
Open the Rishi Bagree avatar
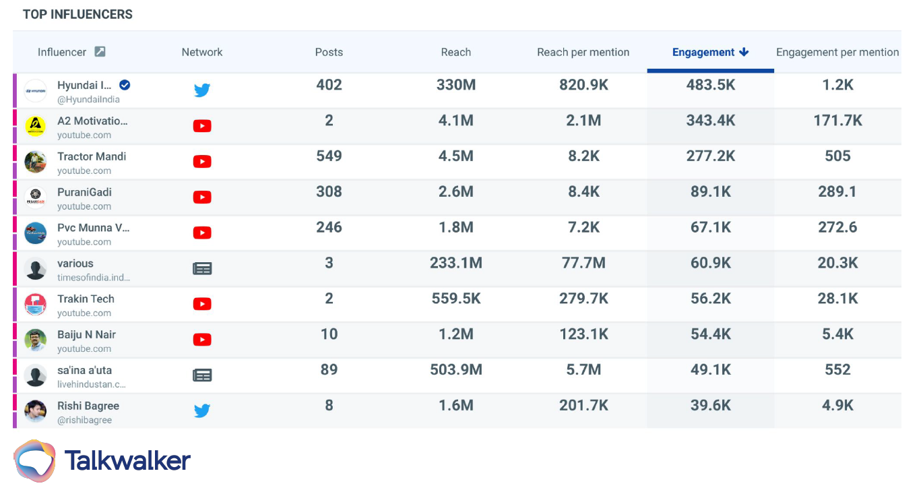coord(36,411)
